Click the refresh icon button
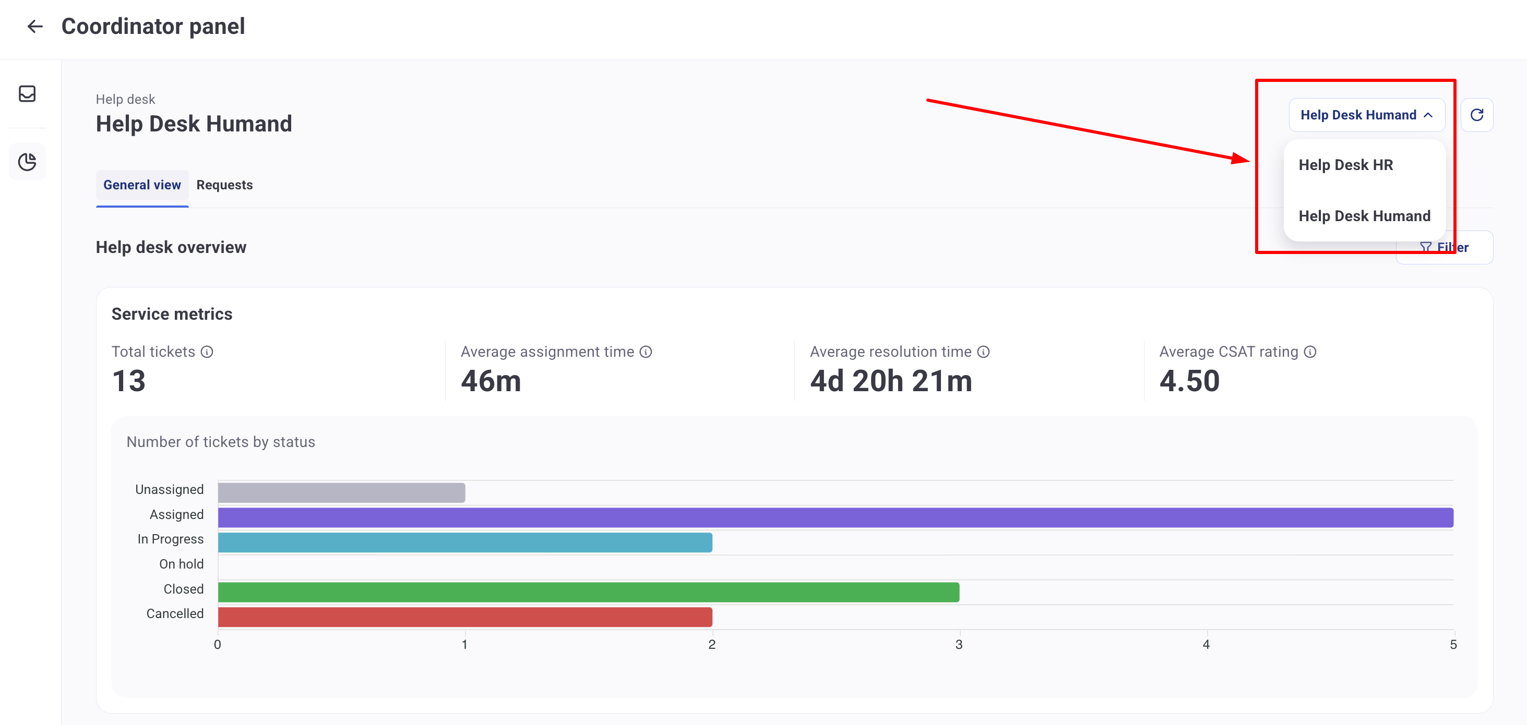This screenshot has height=725, width=1527. [1476, 115]
